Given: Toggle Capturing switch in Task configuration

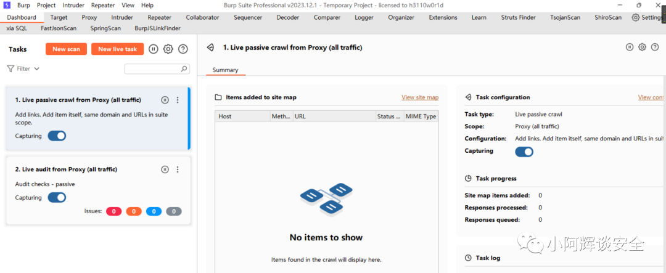Looking at the screenshot, I should [x=524, y=151].
